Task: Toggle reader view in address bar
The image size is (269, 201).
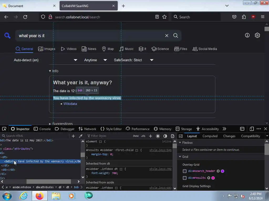Action: 157,17
